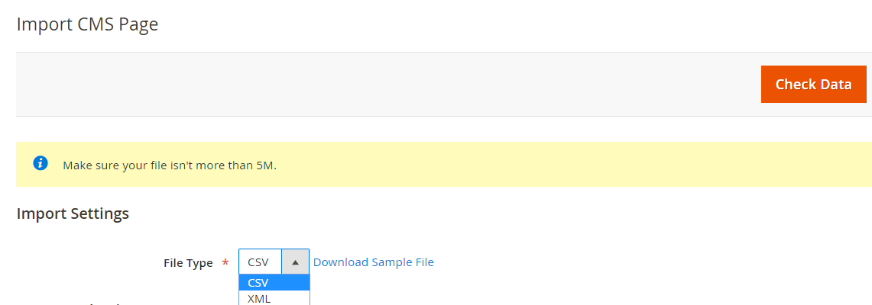Collapse the File Type list using its arrow
This screenshot has height=305, width=872.
(295, 262)
